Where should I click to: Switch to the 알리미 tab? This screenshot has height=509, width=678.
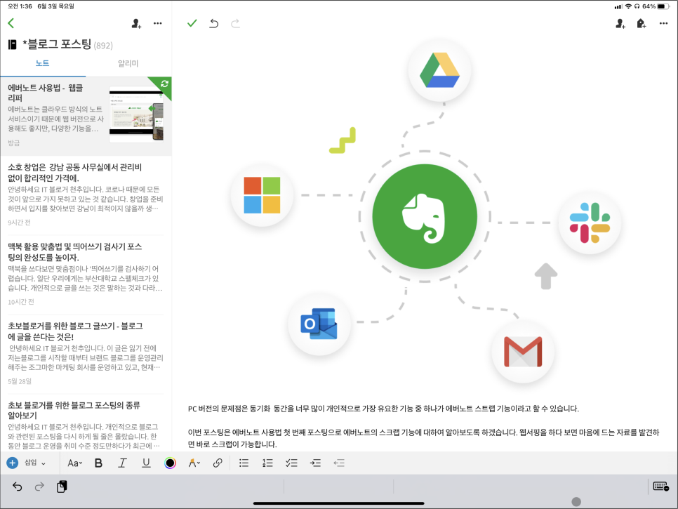(x=128, y=64)
